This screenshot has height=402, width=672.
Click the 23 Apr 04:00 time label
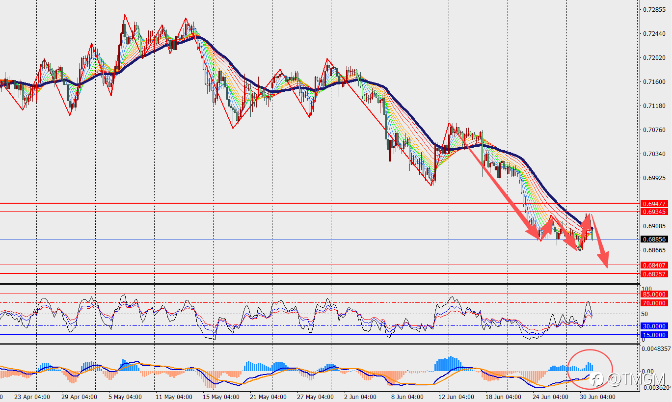point(32,397)
